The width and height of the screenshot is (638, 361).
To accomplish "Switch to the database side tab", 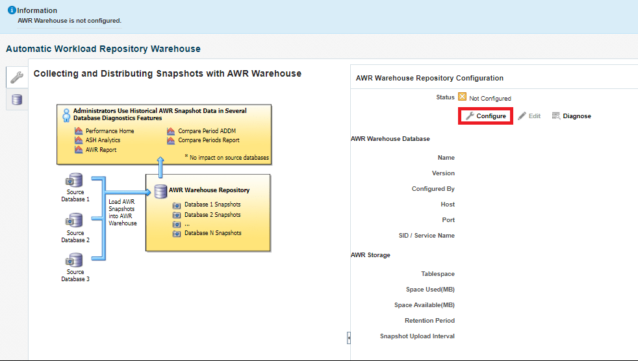I will (x=17, y=99).
